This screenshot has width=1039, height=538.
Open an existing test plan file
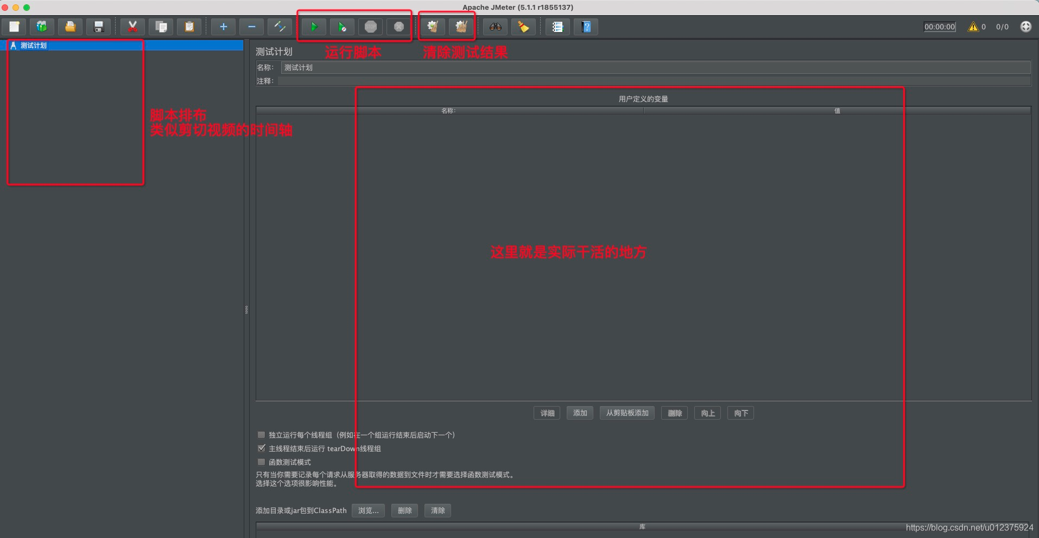click(x=70, y=27)
